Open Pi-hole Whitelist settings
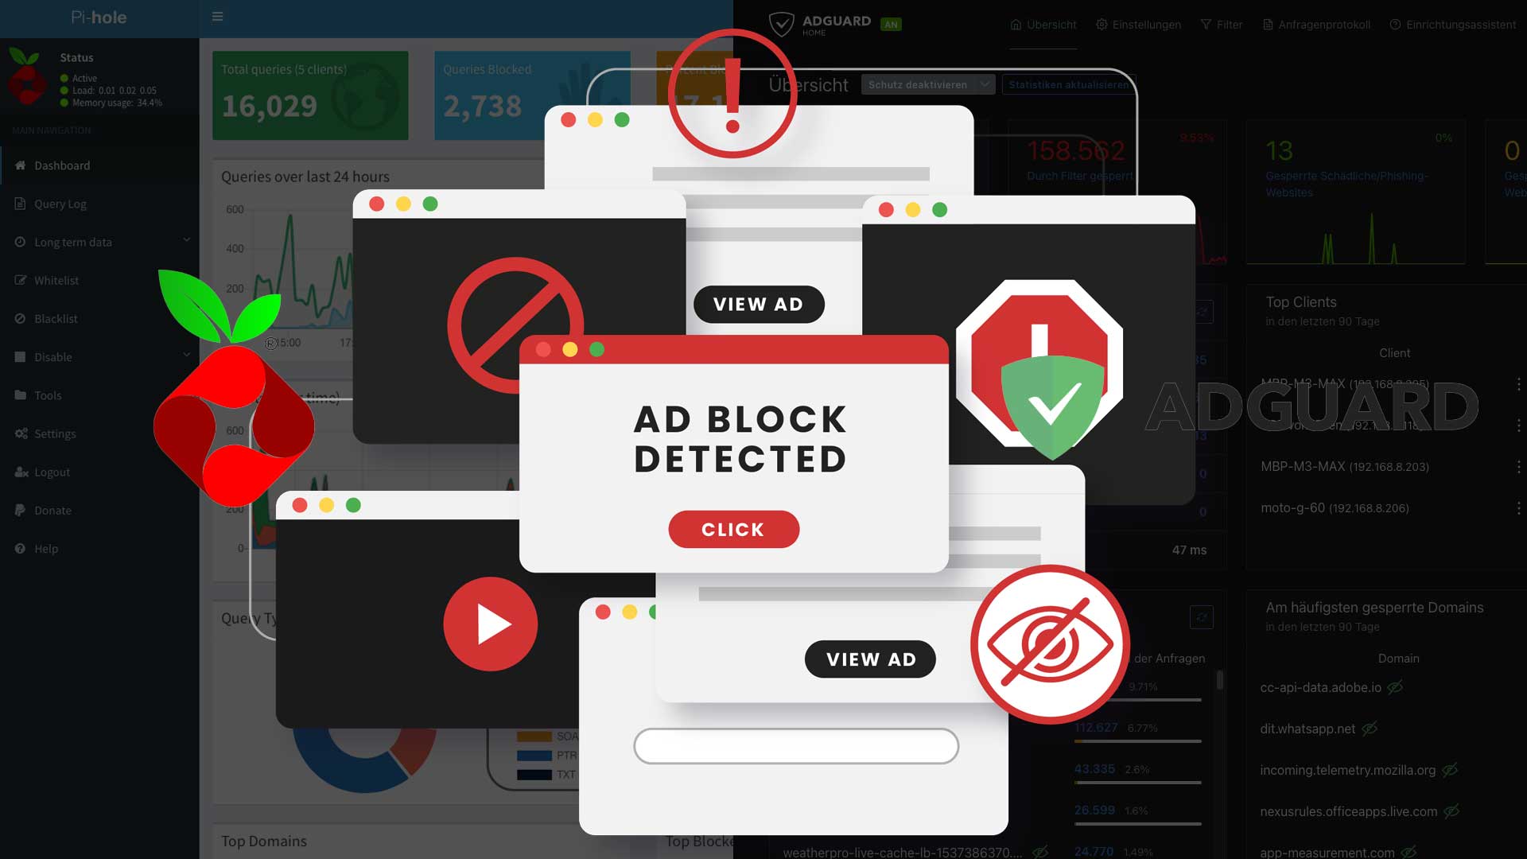The image size is (1527, 859). (x=56, y=280)
